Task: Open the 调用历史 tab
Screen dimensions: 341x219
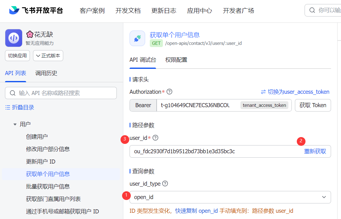Action: point(46,73)
